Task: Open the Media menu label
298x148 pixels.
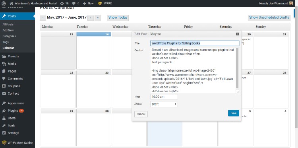Action: click(x=12, y=64)
